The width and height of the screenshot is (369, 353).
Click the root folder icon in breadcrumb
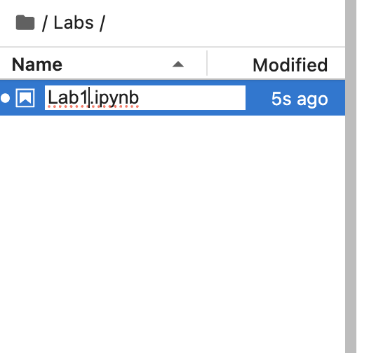coord(25,22)
